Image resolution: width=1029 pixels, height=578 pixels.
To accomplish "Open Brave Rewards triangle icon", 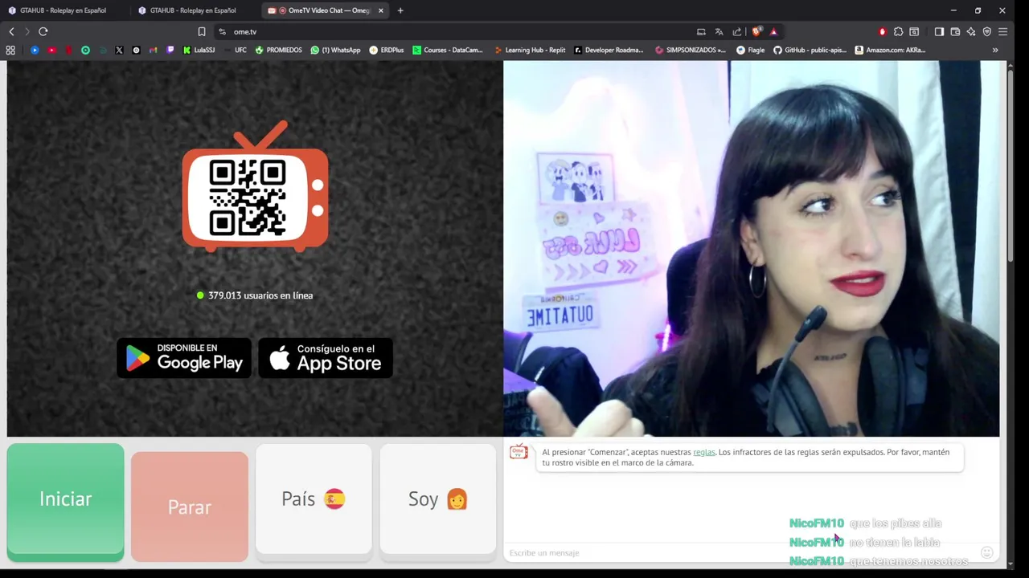I will (x=773, y=31).
